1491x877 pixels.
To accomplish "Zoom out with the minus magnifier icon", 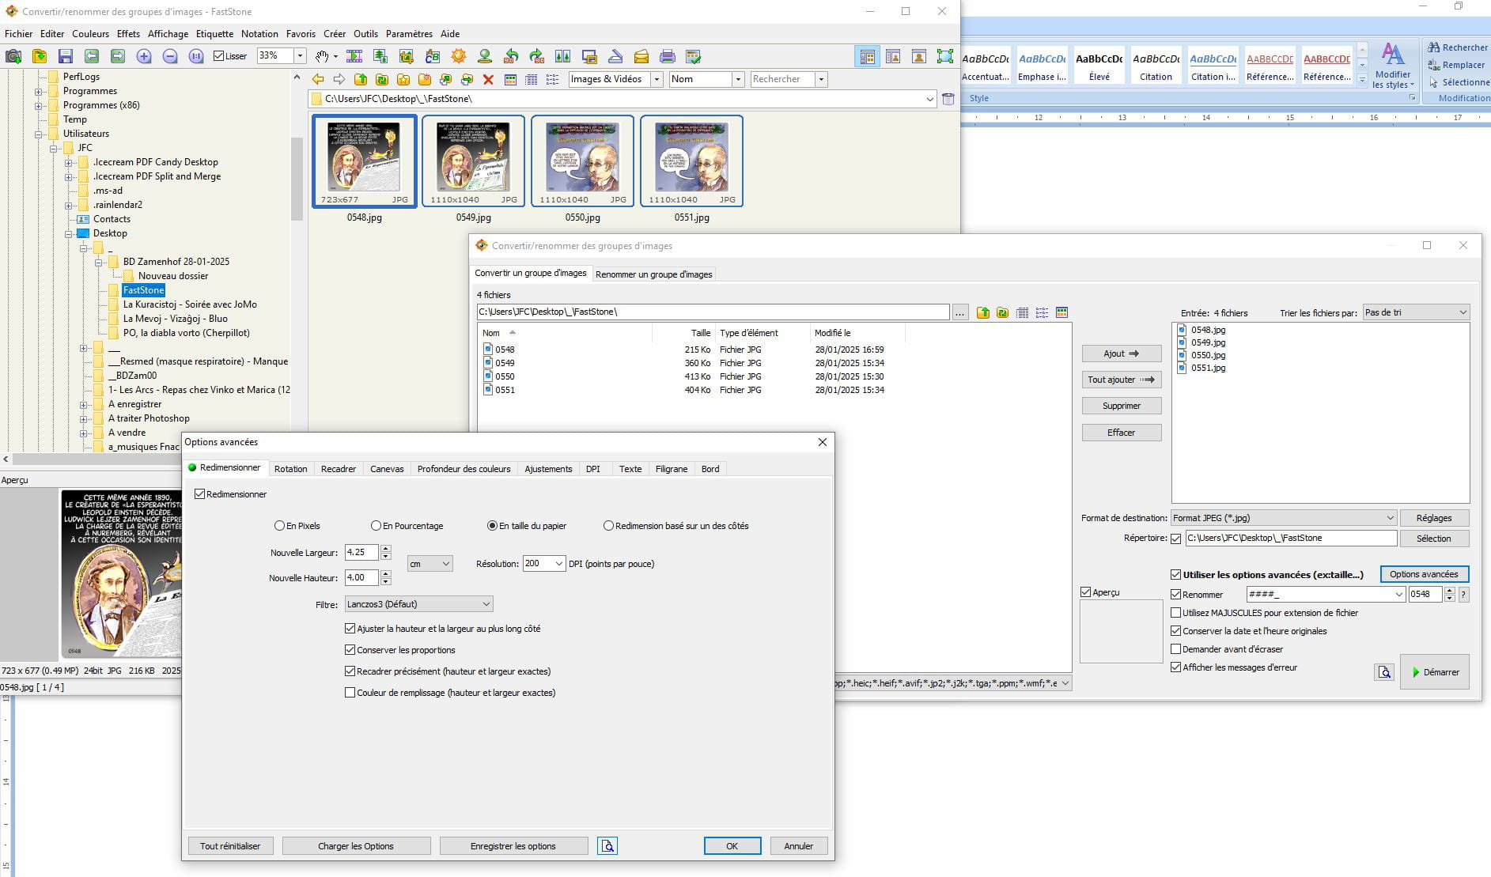I will (170, 56).
